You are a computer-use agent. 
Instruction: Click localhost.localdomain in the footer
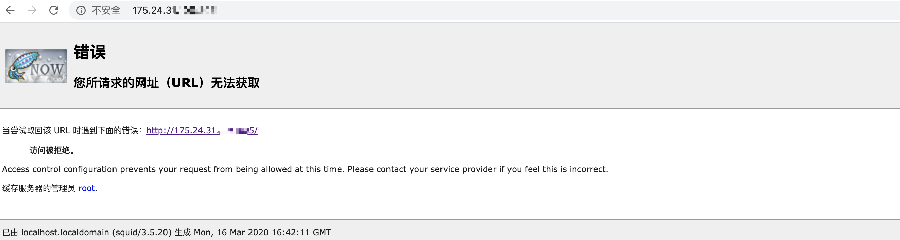[x=65, y=233]
